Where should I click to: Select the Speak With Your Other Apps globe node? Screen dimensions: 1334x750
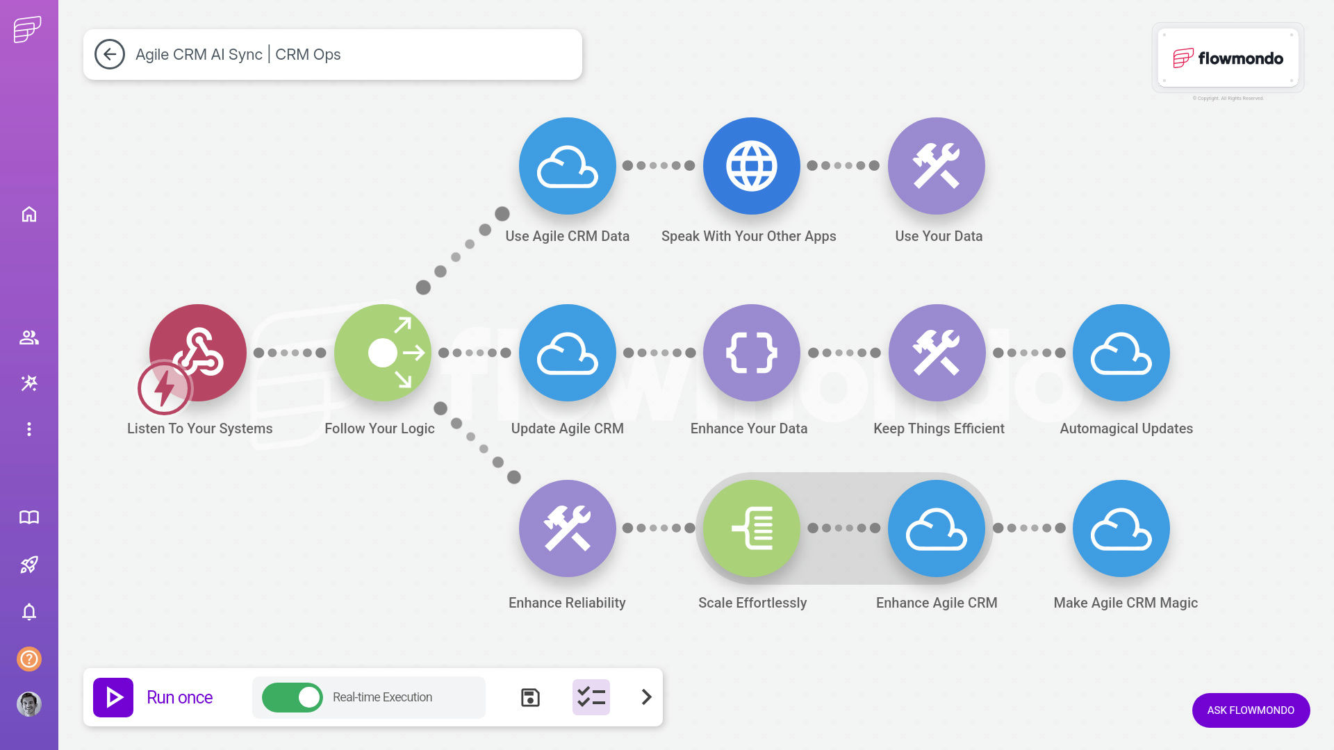coord(751,165)
